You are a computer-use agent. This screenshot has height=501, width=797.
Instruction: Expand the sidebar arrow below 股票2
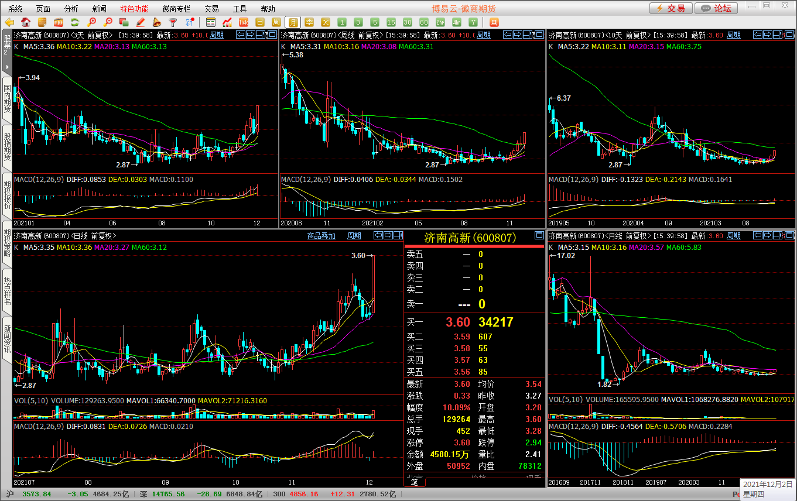(7, 67)
